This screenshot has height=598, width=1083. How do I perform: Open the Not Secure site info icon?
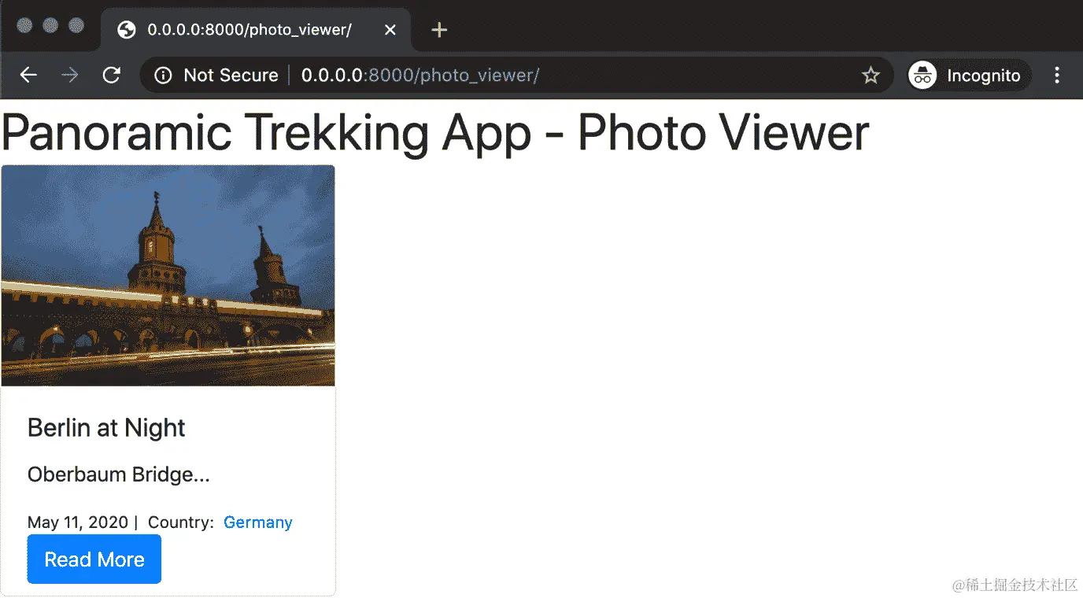point(163,76)
